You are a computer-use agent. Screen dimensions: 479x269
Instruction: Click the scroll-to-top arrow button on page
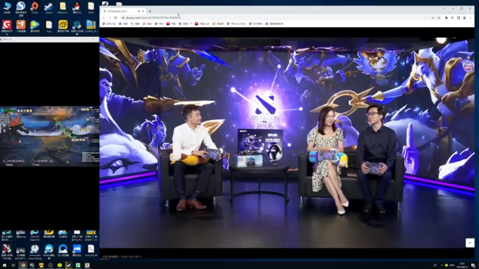470,243
